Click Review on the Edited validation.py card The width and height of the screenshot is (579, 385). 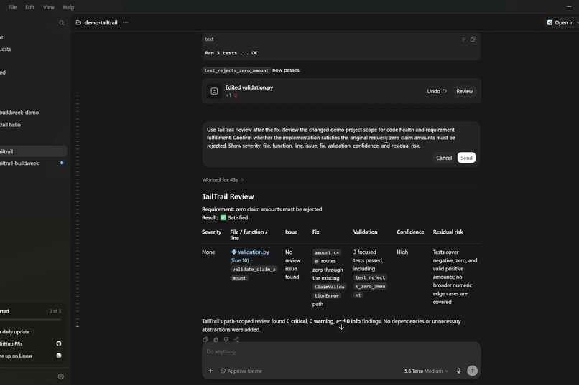(465, 91)
